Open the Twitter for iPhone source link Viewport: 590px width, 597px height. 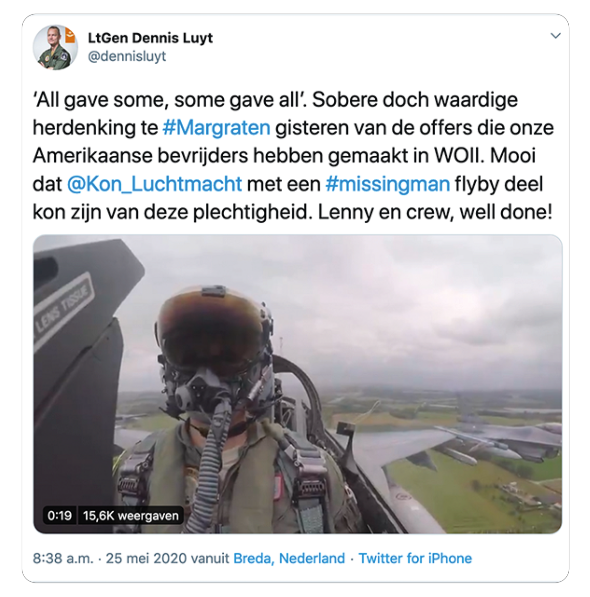point(415,558)
